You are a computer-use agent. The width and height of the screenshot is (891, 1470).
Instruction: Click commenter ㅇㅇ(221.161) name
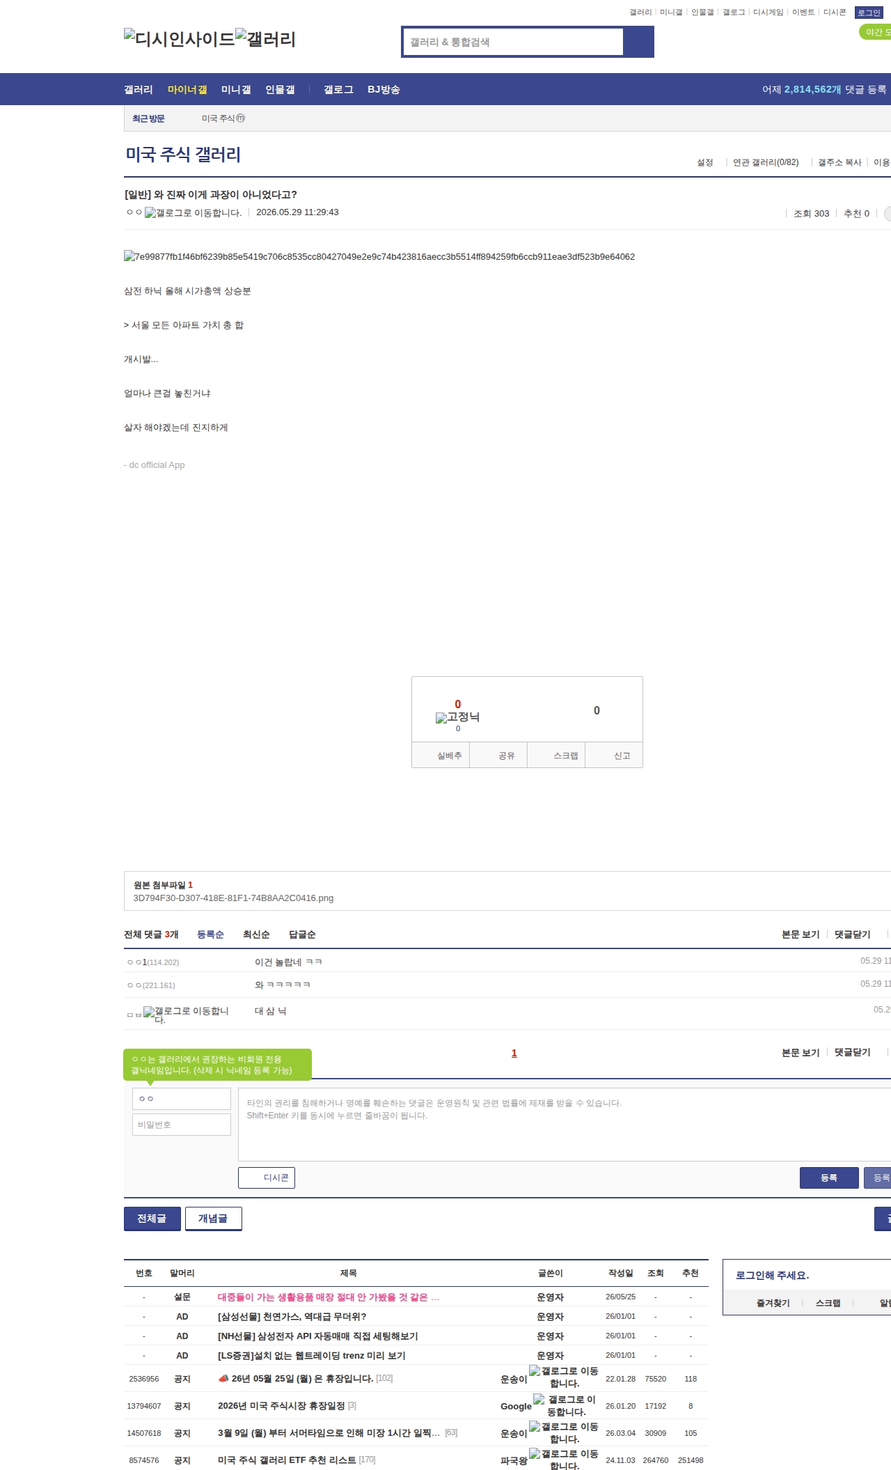point(151,985)
